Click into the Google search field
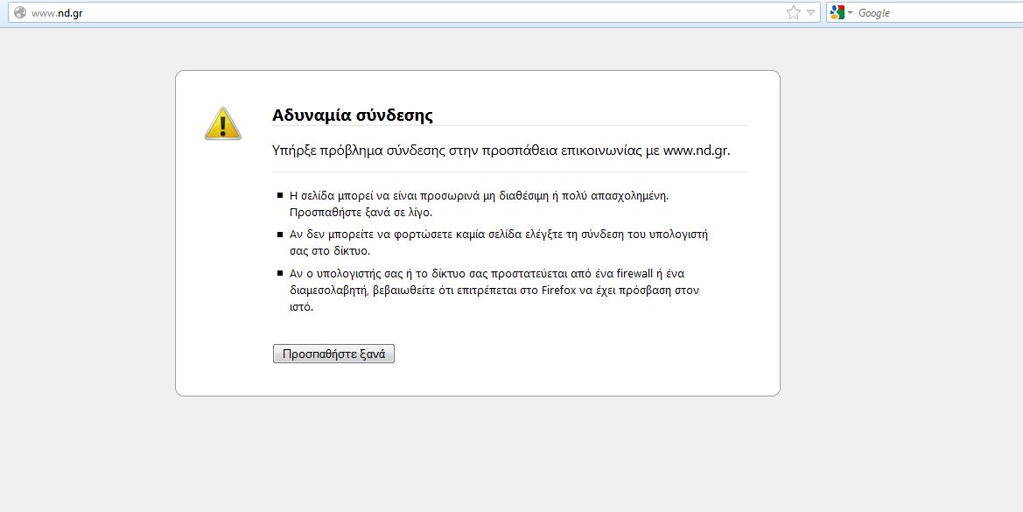The height and width of the screenshot is (512, 1023). click(936, 13)
